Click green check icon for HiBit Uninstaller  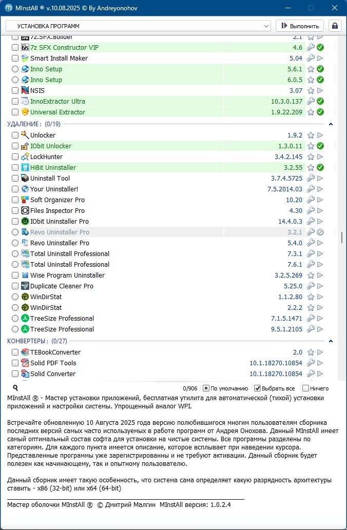click(x=320, y=168)
